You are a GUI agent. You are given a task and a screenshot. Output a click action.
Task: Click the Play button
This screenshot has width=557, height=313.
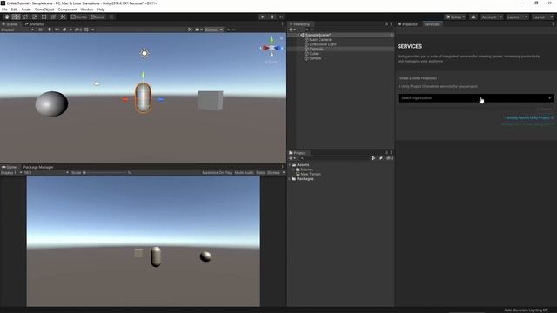pyautogui.click(x=263, y=17)
